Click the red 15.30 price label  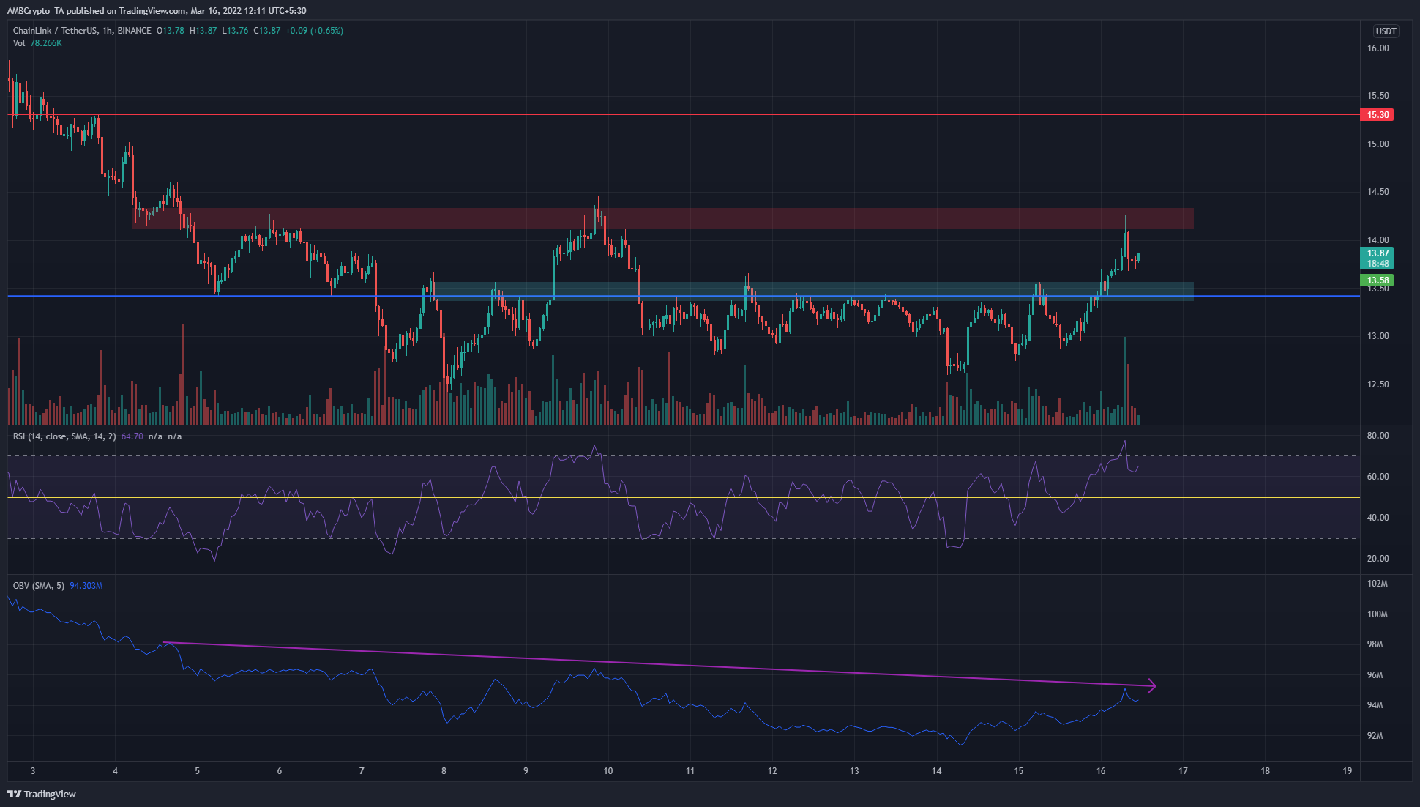pos(1377,115)
